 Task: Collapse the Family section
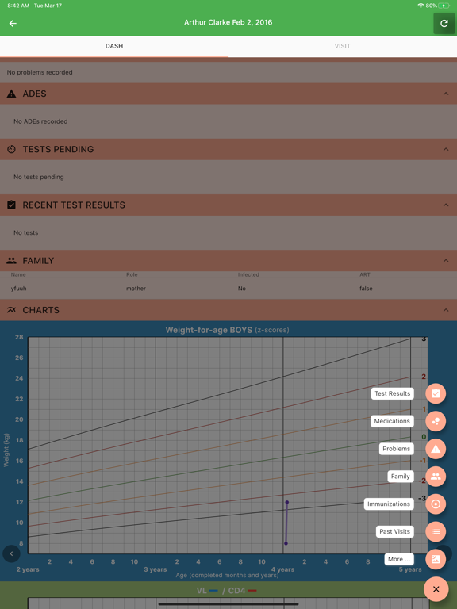446,261
